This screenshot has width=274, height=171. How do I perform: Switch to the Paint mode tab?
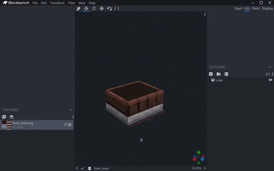click(x=256, y=9)
